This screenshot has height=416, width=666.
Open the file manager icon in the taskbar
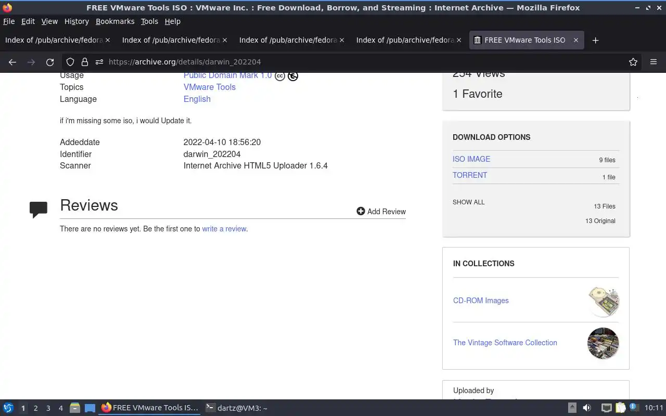(x=75, y=408)
